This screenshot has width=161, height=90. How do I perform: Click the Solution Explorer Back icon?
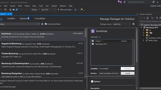(141, 18)
